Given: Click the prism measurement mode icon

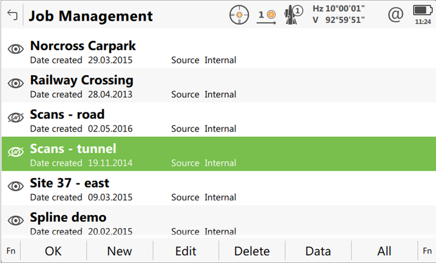Looking at the screenshot, I should 267,15.
